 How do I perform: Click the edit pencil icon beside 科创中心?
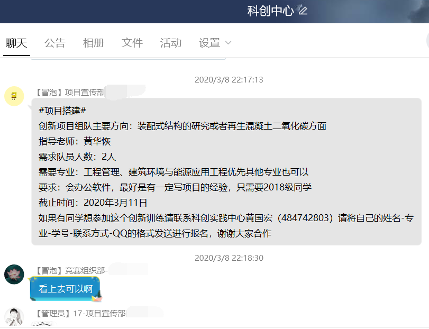click(x=303, y=11)
